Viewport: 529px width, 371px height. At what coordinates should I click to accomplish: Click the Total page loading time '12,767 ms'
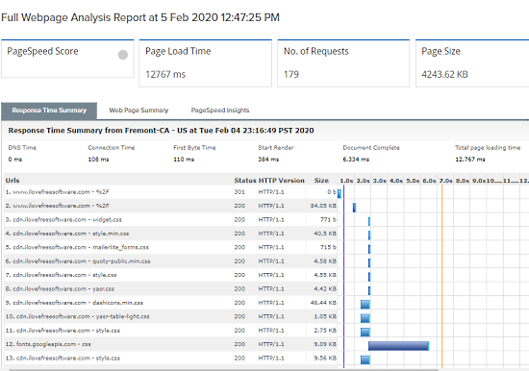click(x=470, y=160)
